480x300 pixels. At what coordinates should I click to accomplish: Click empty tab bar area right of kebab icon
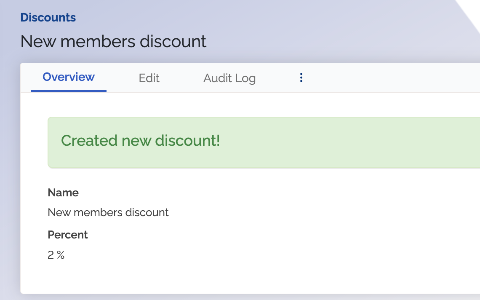tap(392, 78)
